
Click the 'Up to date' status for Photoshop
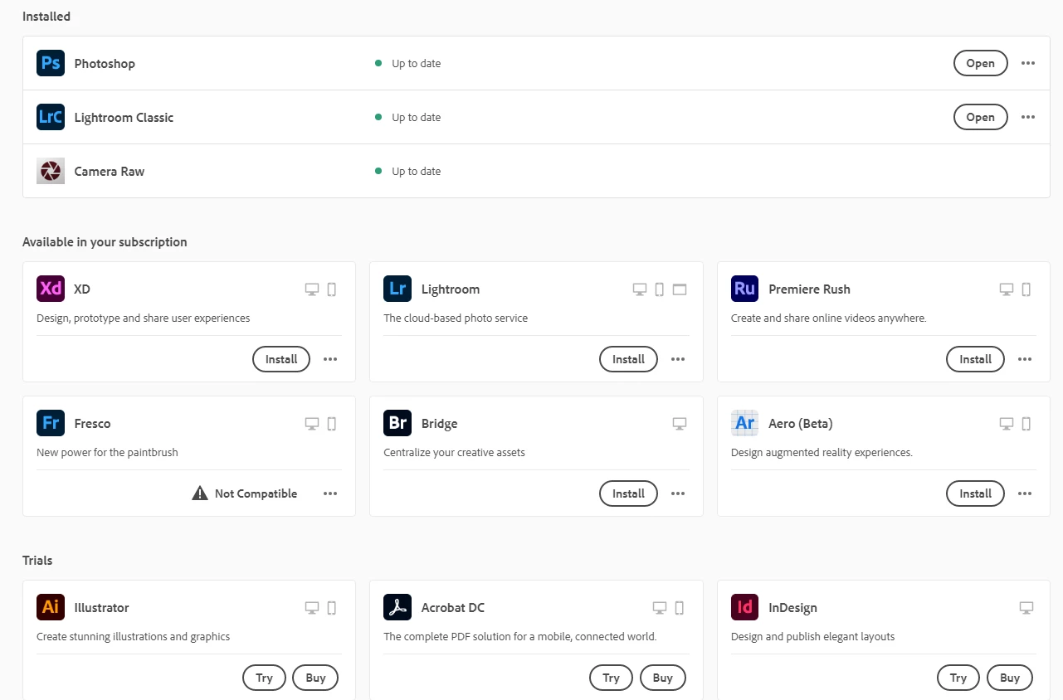[416, 63]
